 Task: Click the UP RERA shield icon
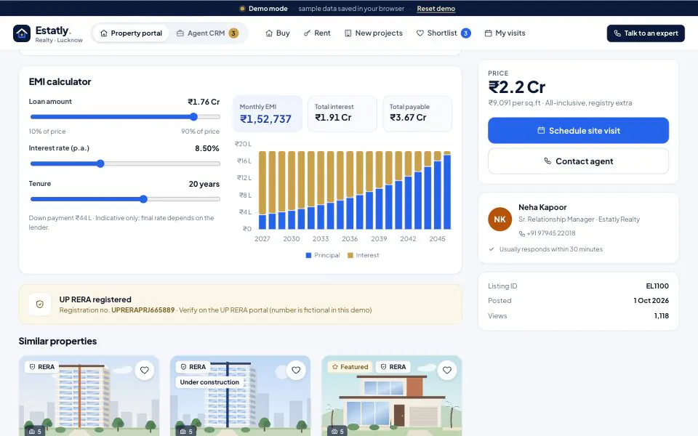[39, 304]
